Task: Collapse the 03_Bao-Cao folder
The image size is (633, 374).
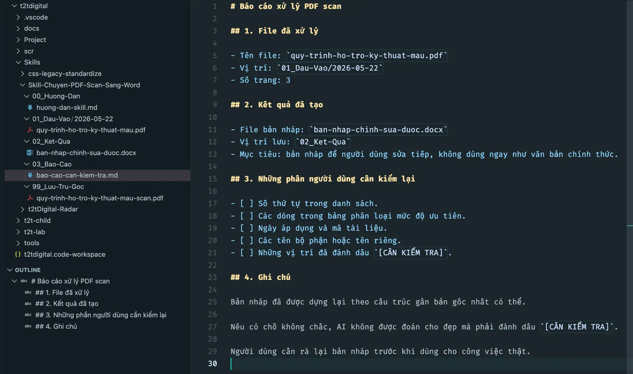Action: 27,164
